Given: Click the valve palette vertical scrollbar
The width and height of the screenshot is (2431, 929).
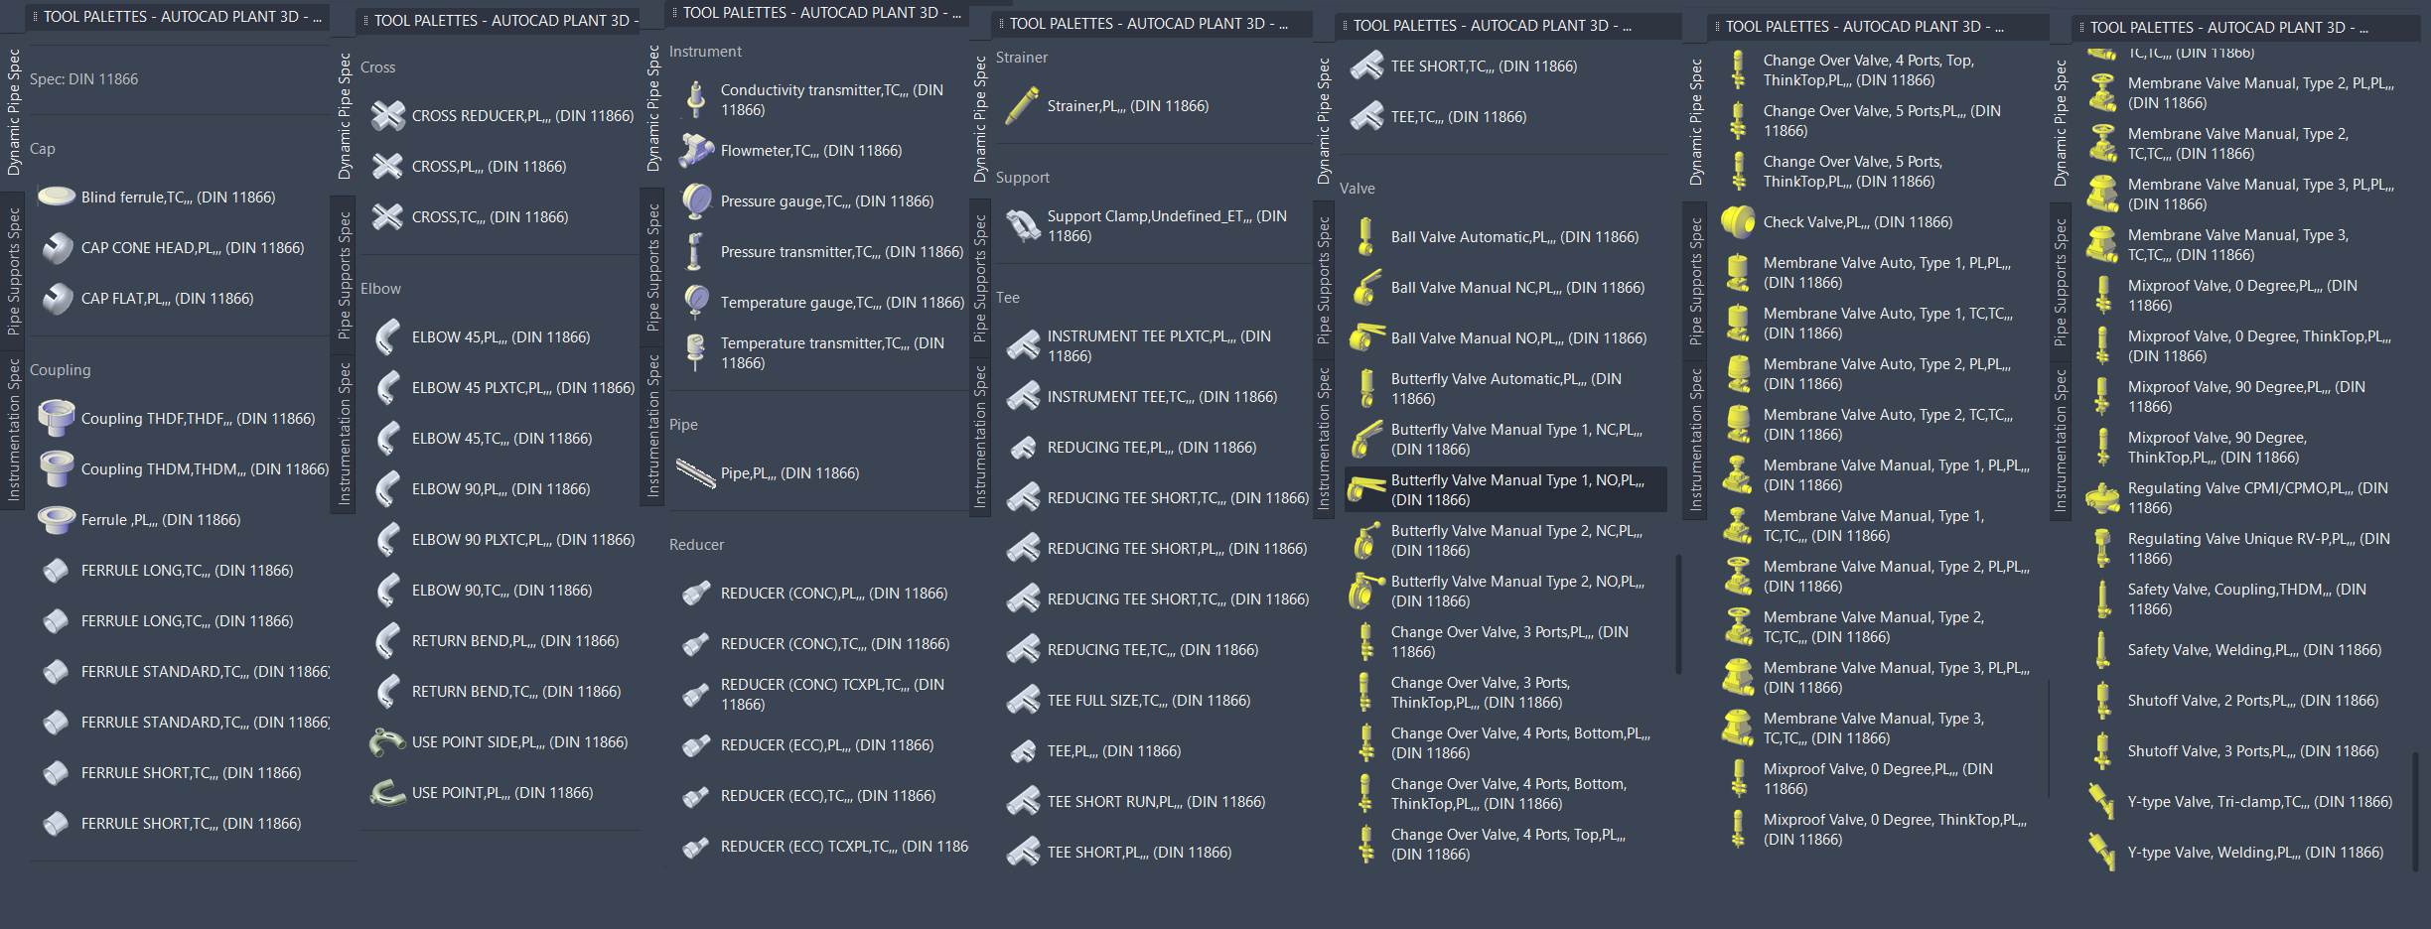Looking at the screenshot, I should [1678, 615].
